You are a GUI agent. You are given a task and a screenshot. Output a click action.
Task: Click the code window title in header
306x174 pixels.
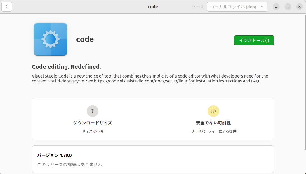(x=153, y=7)
